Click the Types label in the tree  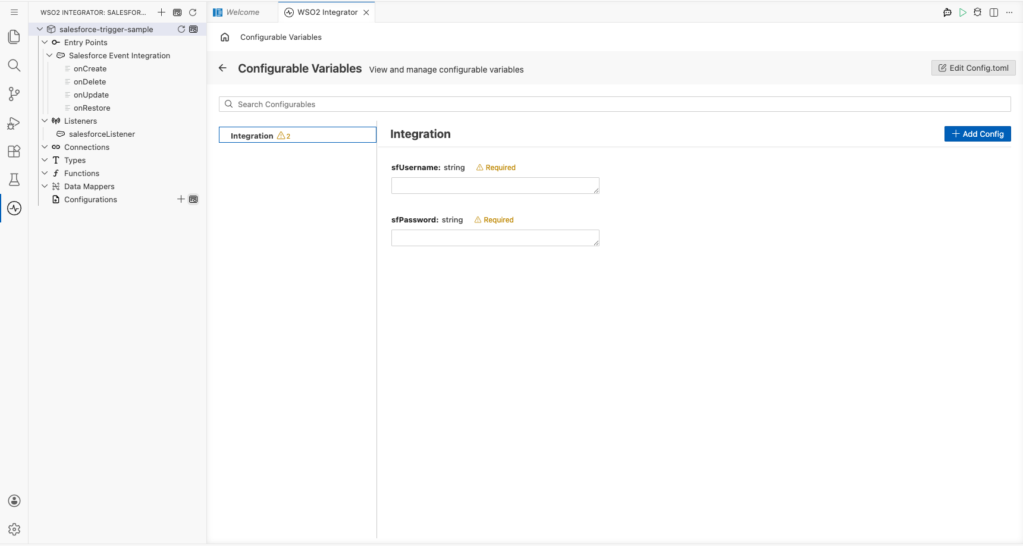click(x=75, y=160)
